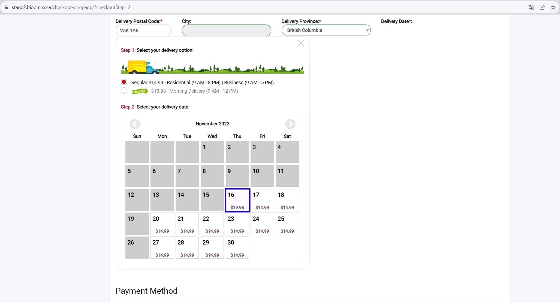Select Saturday November 25 delivery
This screenshot has width=560, height=303.
287,224
